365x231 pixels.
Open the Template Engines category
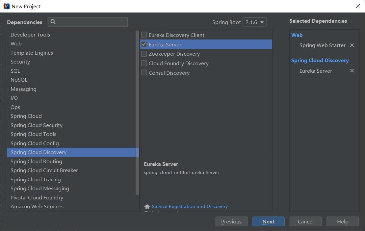tap(71, 53)
